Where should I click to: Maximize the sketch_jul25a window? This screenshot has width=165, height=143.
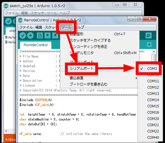coord(125,5)
